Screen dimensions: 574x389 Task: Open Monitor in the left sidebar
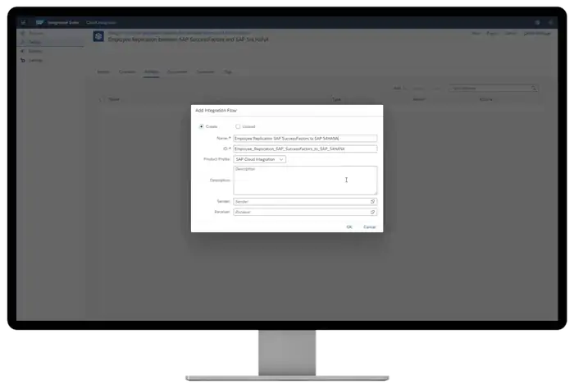36,52
